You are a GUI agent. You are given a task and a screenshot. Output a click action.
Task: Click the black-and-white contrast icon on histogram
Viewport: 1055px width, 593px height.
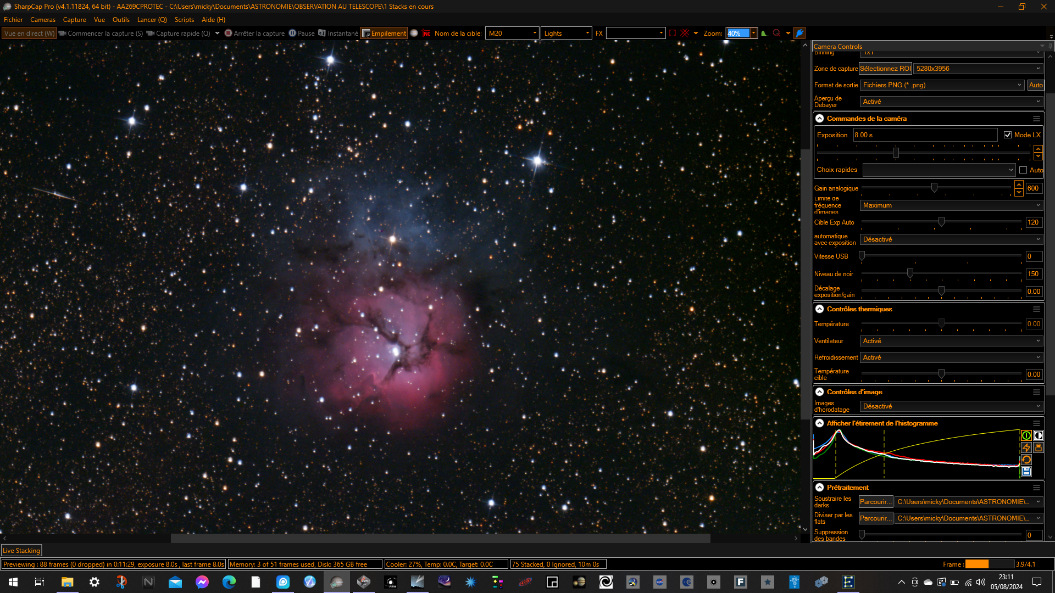[x=1038, y=435]
